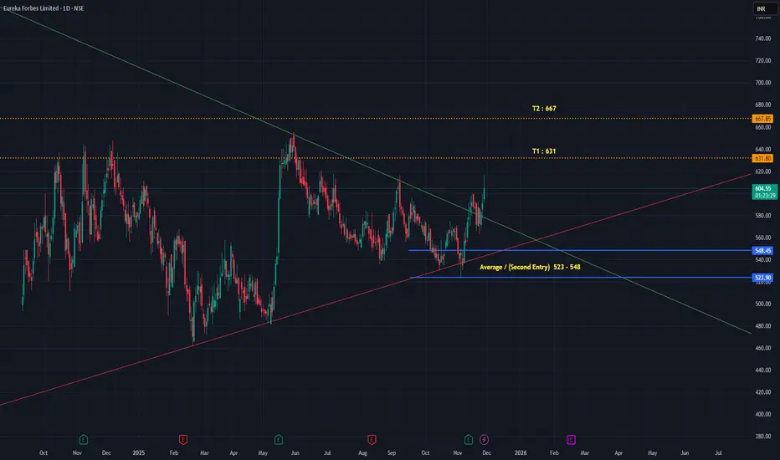This screenshot has width=780, height=460.
Task: Click the 2026 label on time axis
Action: click(521, 453)
